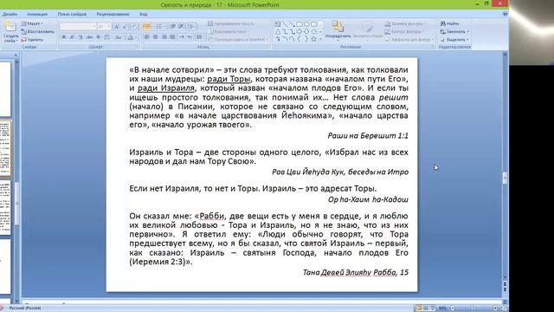Screen dimensions: 554x312
Task: Select the rectangle shape in gallery
Action: (x=300, y=24)
